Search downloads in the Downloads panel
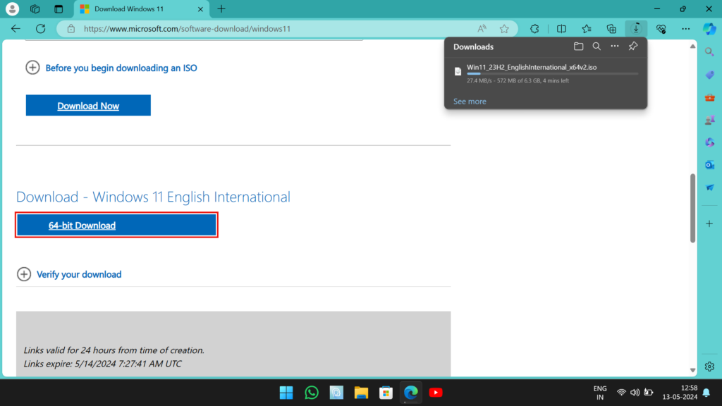Screen dimensions: 722x406 [x=596, y=46]
